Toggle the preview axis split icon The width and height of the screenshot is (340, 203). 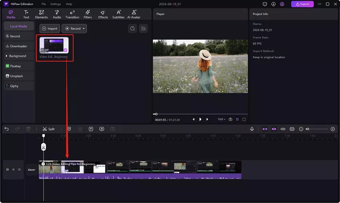[x=283, y=129]
